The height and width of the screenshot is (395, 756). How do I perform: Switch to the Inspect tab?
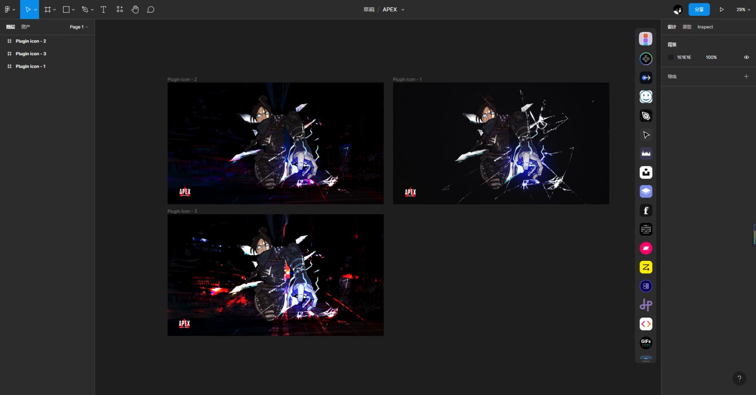point(705,27)
